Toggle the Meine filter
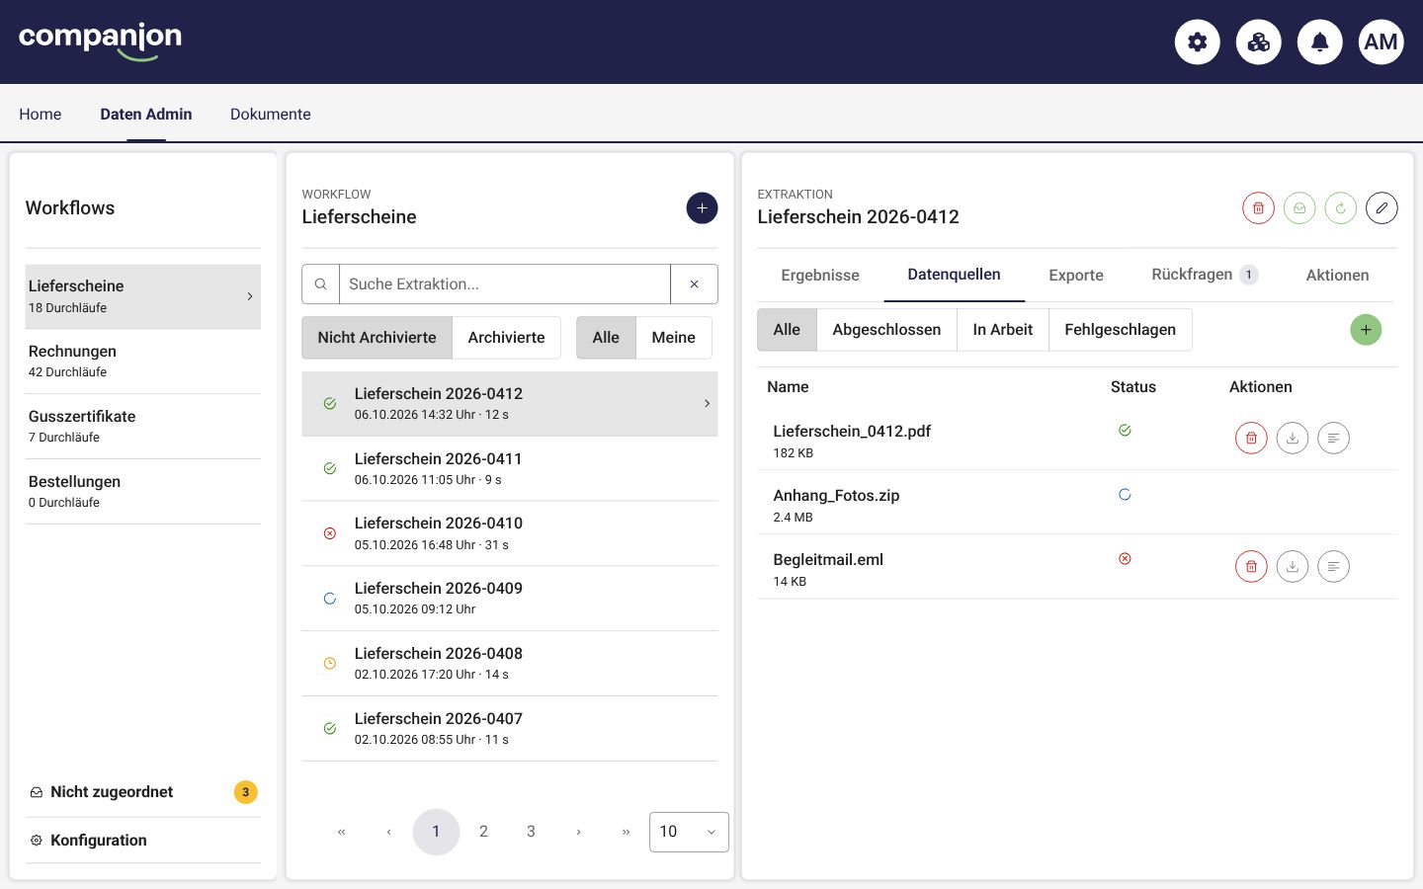The width and height of the screenshot is (1423, 889). point(674,338)
